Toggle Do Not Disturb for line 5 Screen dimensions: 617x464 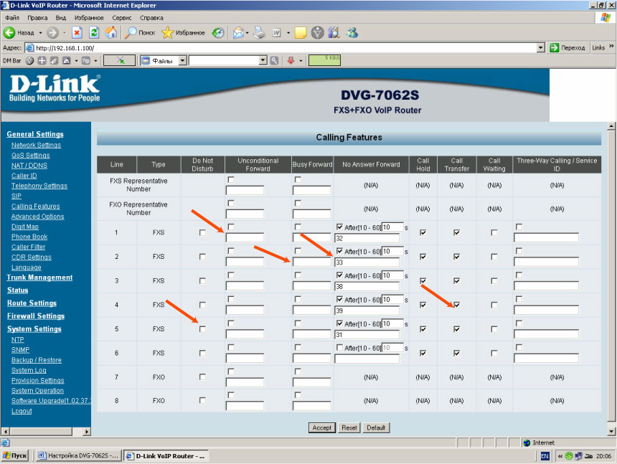click(202, 329)
